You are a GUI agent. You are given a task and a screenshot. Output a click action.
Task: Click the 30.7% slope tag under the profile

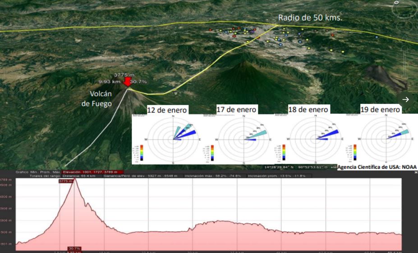coord(74,248)
